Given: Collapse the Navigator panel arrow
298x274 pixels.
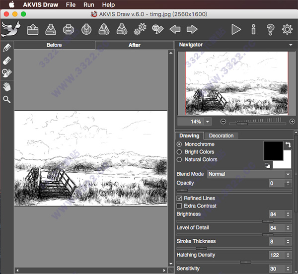Looking at the screenshot, I should coord(290,45).
